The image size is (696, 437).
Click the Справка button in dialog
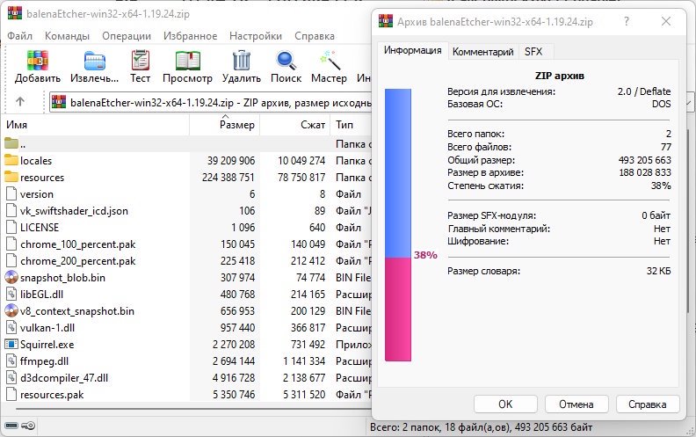648,404
